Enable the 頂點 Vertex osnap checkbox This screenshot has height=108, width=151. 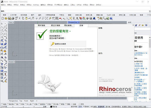coord(66,104)
